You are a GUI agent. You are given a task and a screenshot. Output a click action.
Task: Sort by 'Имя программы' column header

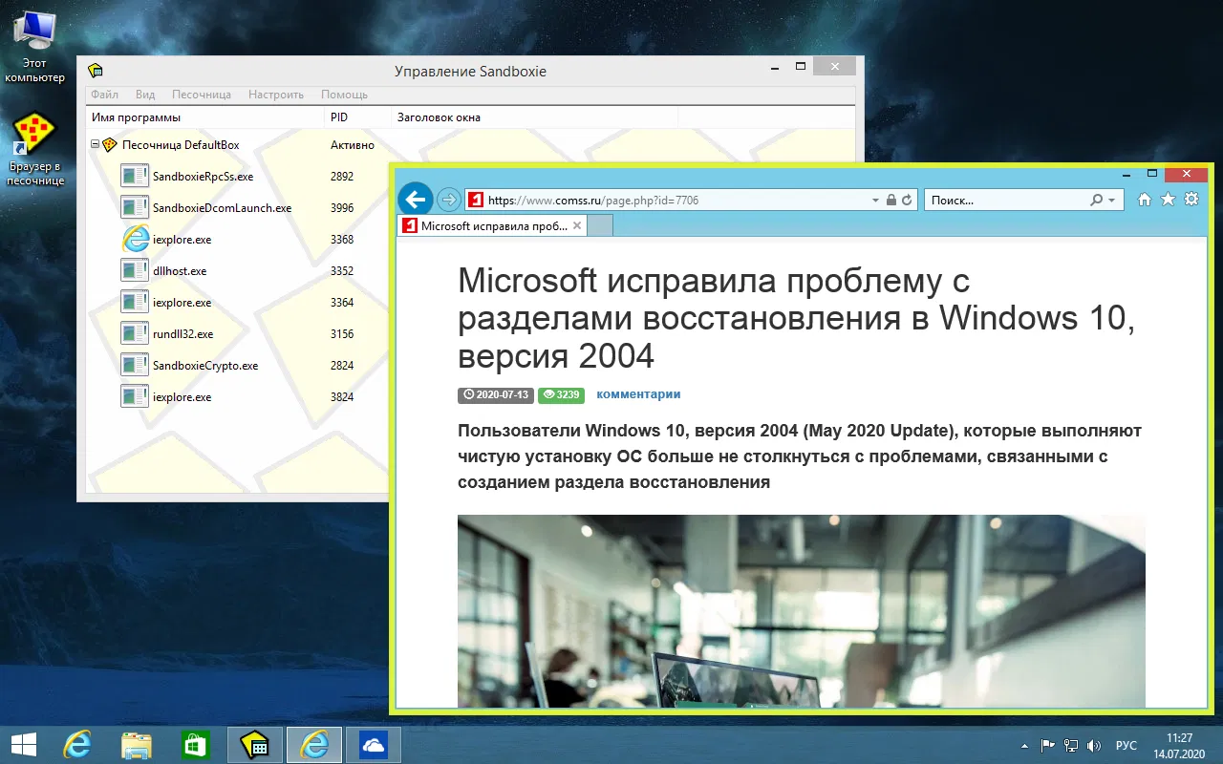pos(205,117)
